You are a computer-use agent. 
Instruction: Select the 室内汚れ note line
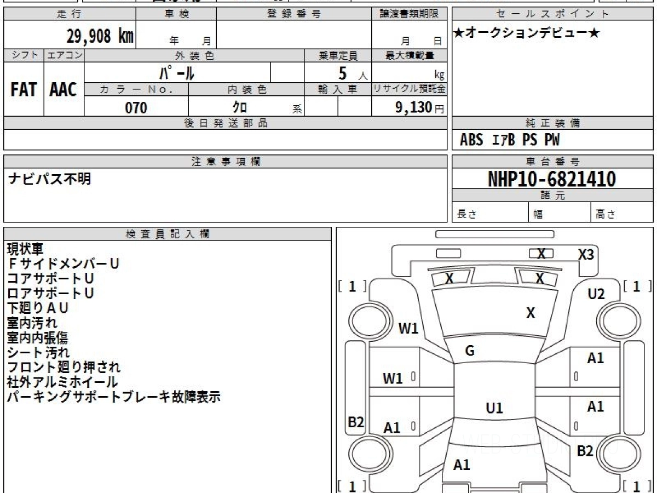(x=32, y=323)
